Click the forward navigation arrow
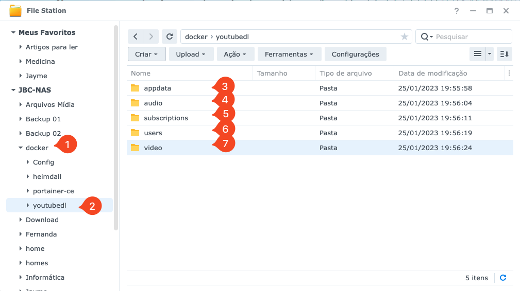Image resolution: width=520 pixels, height=291 pixels. click(150, 37)
